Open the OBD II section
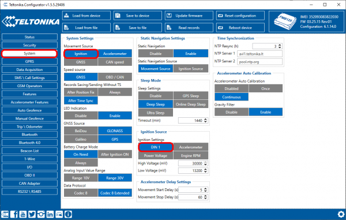The image size is (346, 220). click(x=29, y=175)
